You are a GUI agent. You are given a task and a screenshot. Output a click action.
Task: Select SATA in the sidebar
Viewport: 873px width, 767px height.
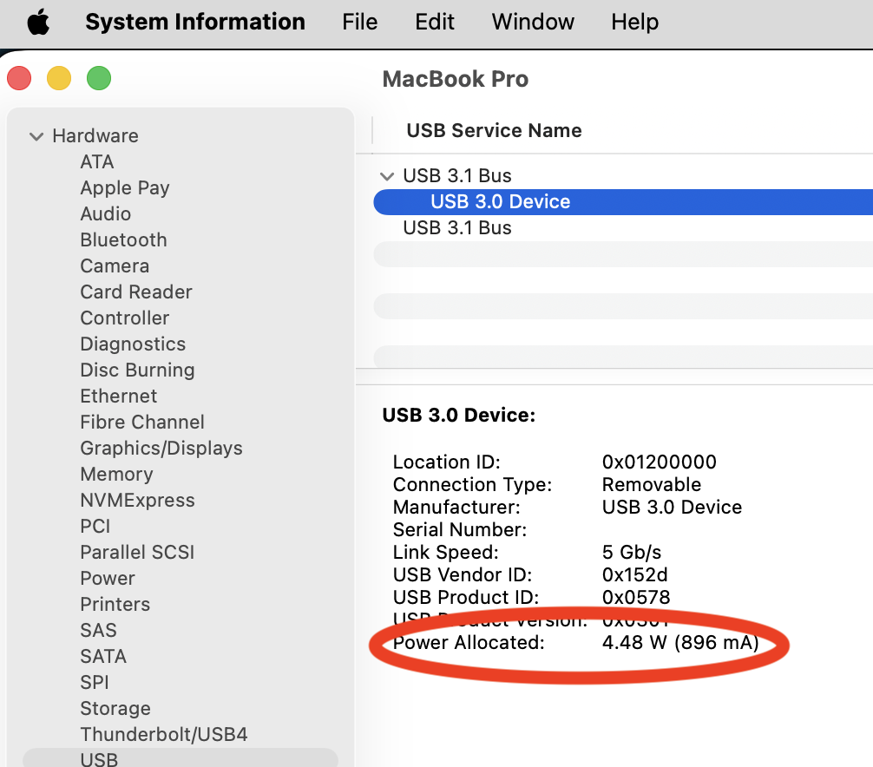pyautogui.click(x=103, y=656)
